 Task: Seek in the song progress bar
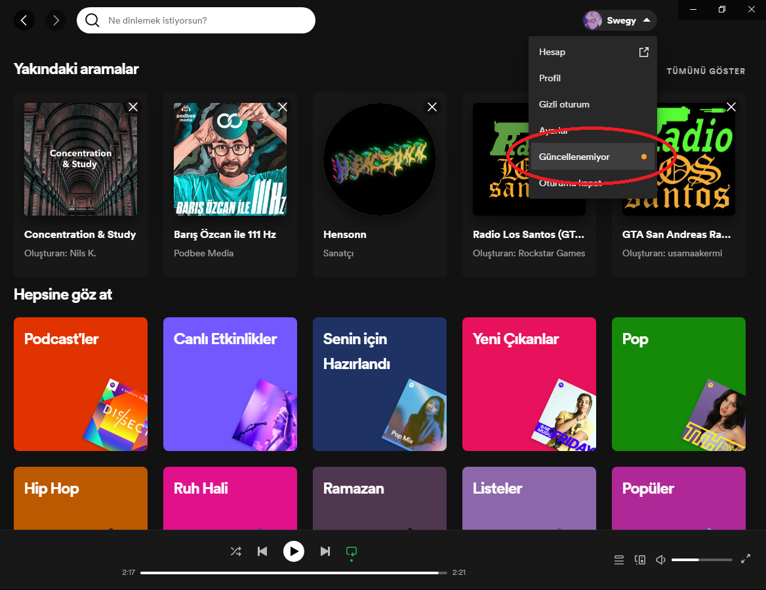[294, 572]
